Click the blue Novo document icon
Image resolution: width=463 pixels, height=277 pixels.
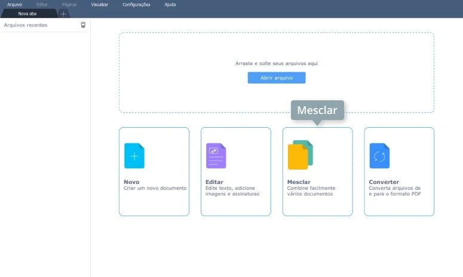(134, 156)
